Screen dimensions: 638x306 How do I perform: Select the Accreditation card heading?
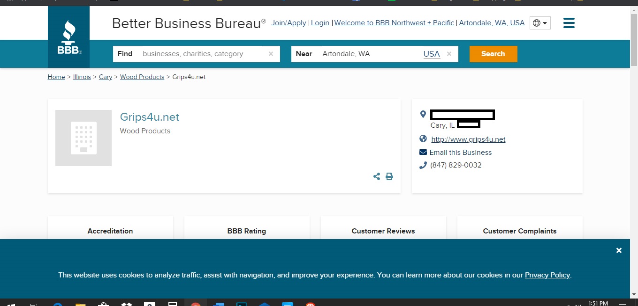click(110, 231)
